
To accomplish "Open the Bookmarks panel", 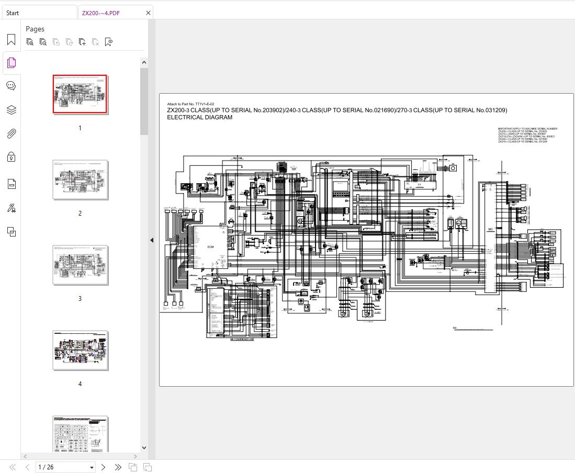I will tap(11, 40).
